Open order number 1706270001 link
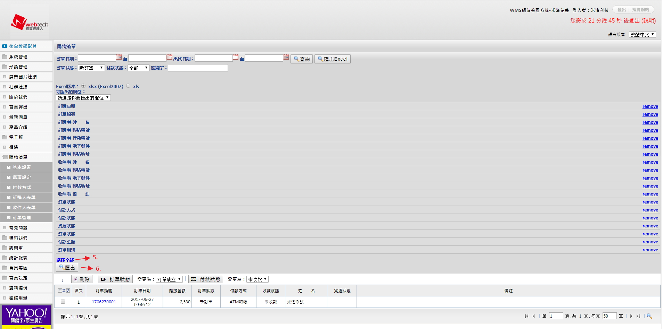Image resolution: width=662 pixels, height=329 pixels. 104,302
